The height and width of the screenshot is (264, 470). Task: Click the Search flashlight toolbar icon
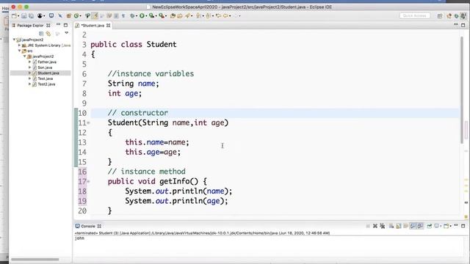188,15
